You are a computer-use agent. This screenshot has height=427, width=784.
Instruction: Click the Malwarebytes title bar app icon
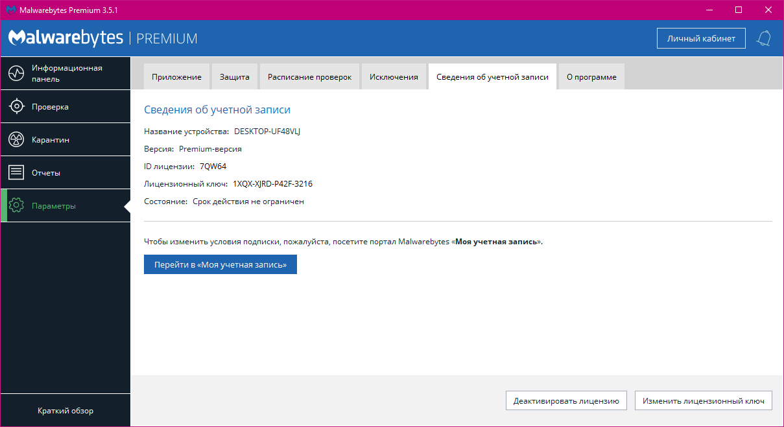click(10, 10)
